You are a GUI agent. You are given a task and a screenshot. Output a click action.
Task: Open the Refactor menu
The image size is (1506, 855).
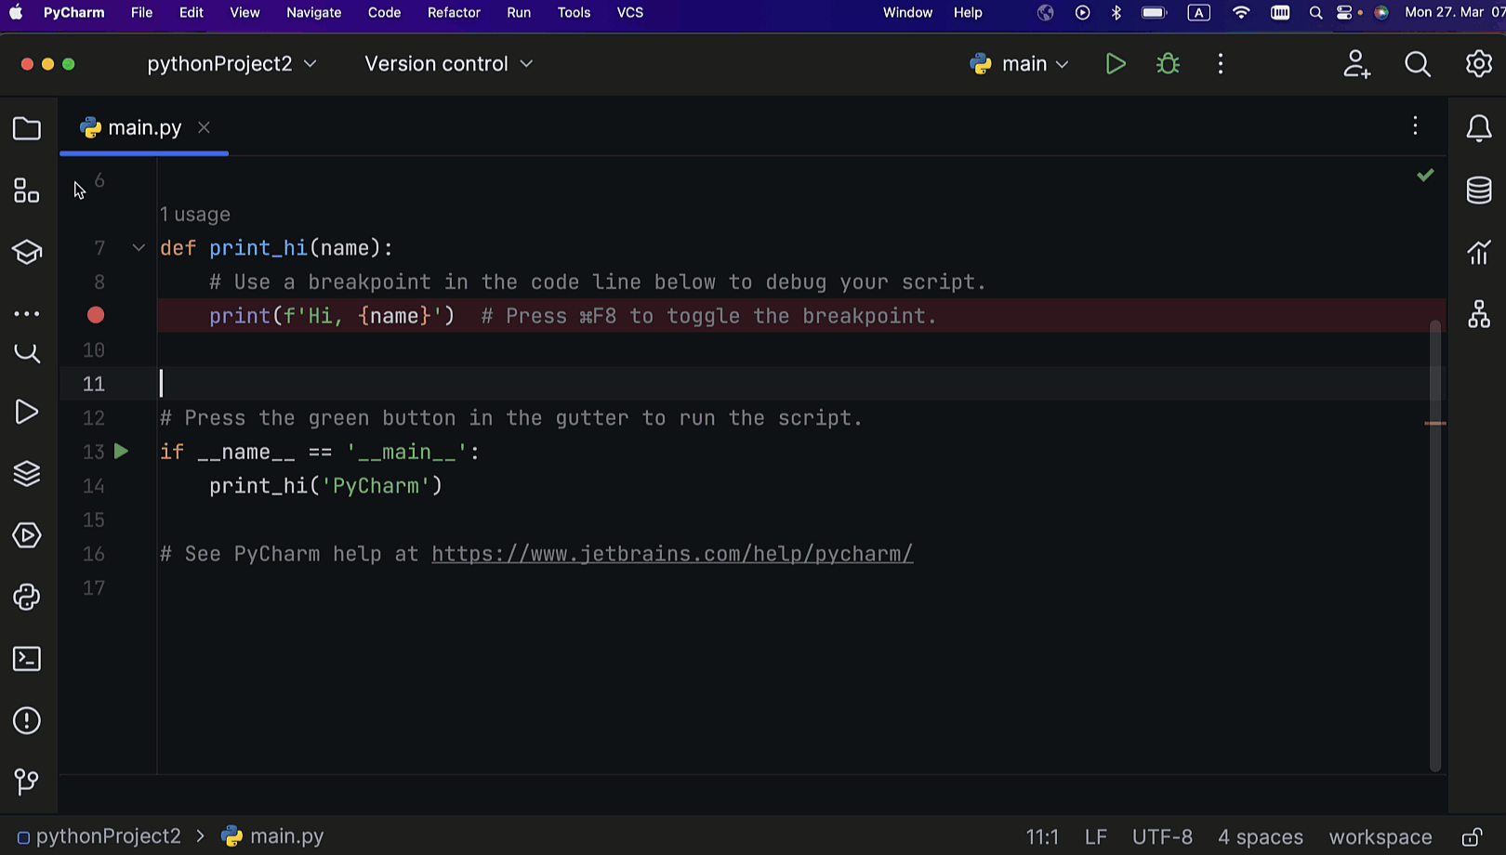(454, 12)
